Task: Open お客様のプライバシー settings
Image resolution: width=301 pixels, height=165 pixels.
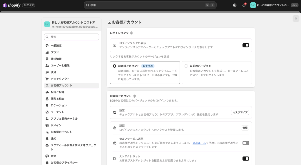Action: tap(71, 163)
